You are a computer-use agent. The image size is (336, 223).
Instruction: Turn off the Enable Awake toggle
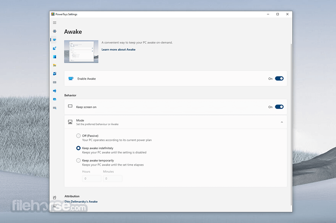pyautogui.click(x=279, y=79)
